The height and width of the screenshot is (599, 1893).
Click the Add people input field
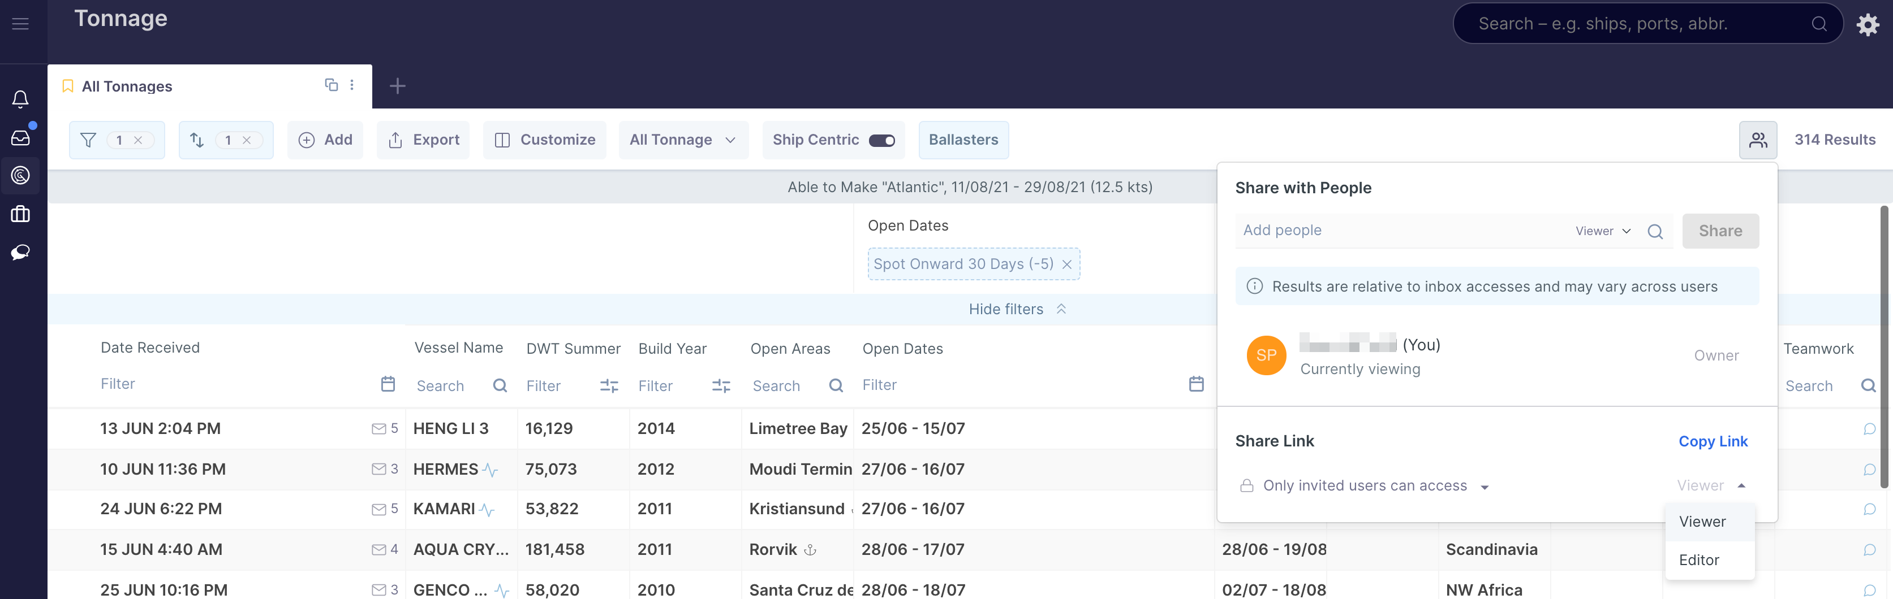tap(1396, 231)
